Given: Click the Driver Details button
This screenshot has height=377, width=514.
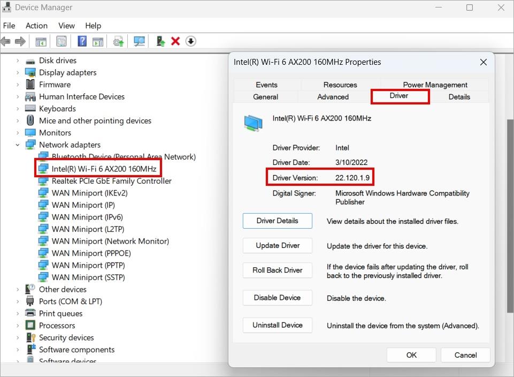Looking at the screenshot, I should (x=277, y=221).
